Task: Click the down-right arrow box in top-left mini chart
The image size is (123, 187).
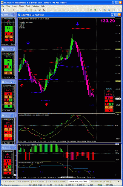Action: (9, 40)
